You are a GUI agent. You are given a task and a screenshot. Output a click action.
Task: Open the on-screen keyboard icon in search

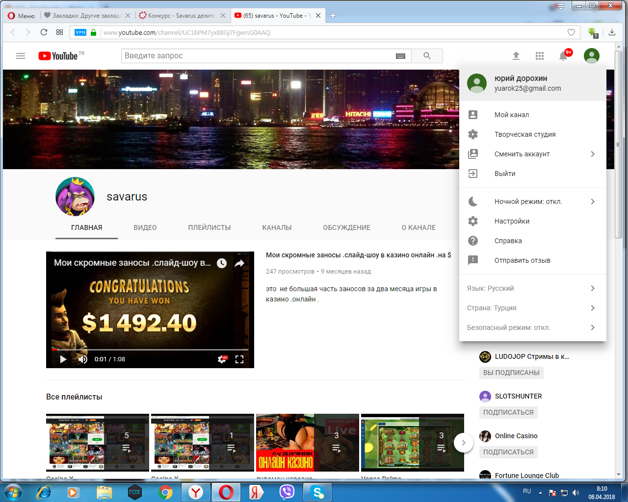click(400, 56)
